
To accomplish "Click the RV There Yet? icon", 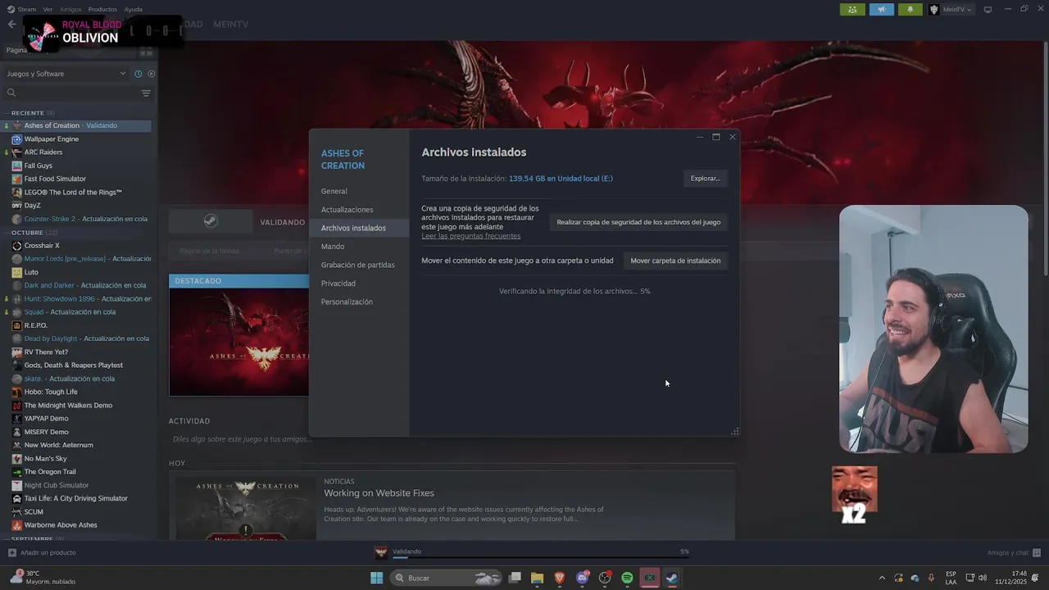I will (16, 352).
